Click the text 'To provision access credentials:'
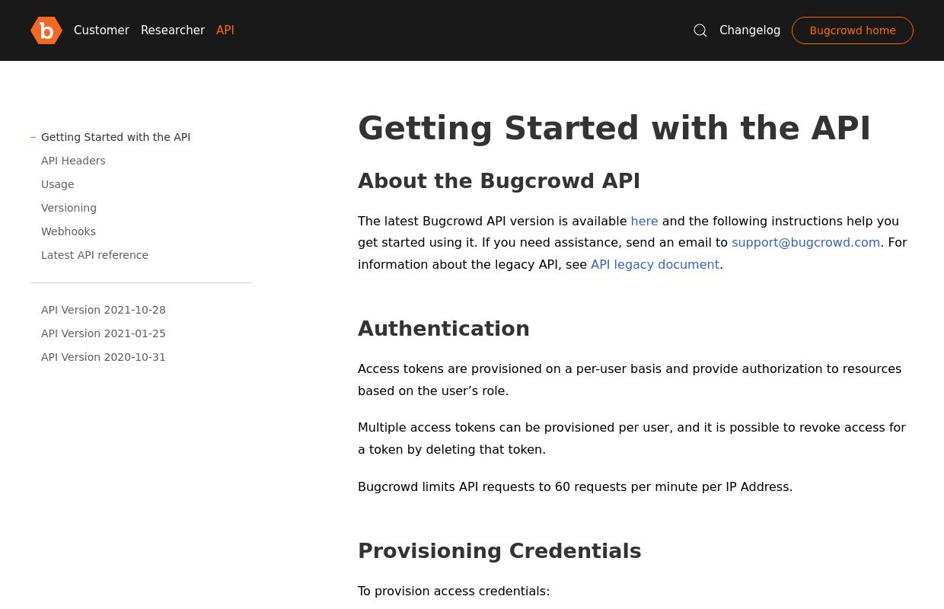 point(454,591)
